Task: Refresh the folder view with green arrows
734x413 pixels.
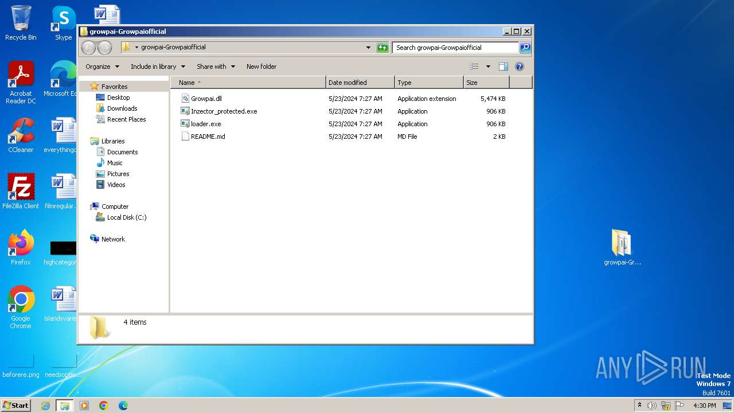Action: click(382, 48)
